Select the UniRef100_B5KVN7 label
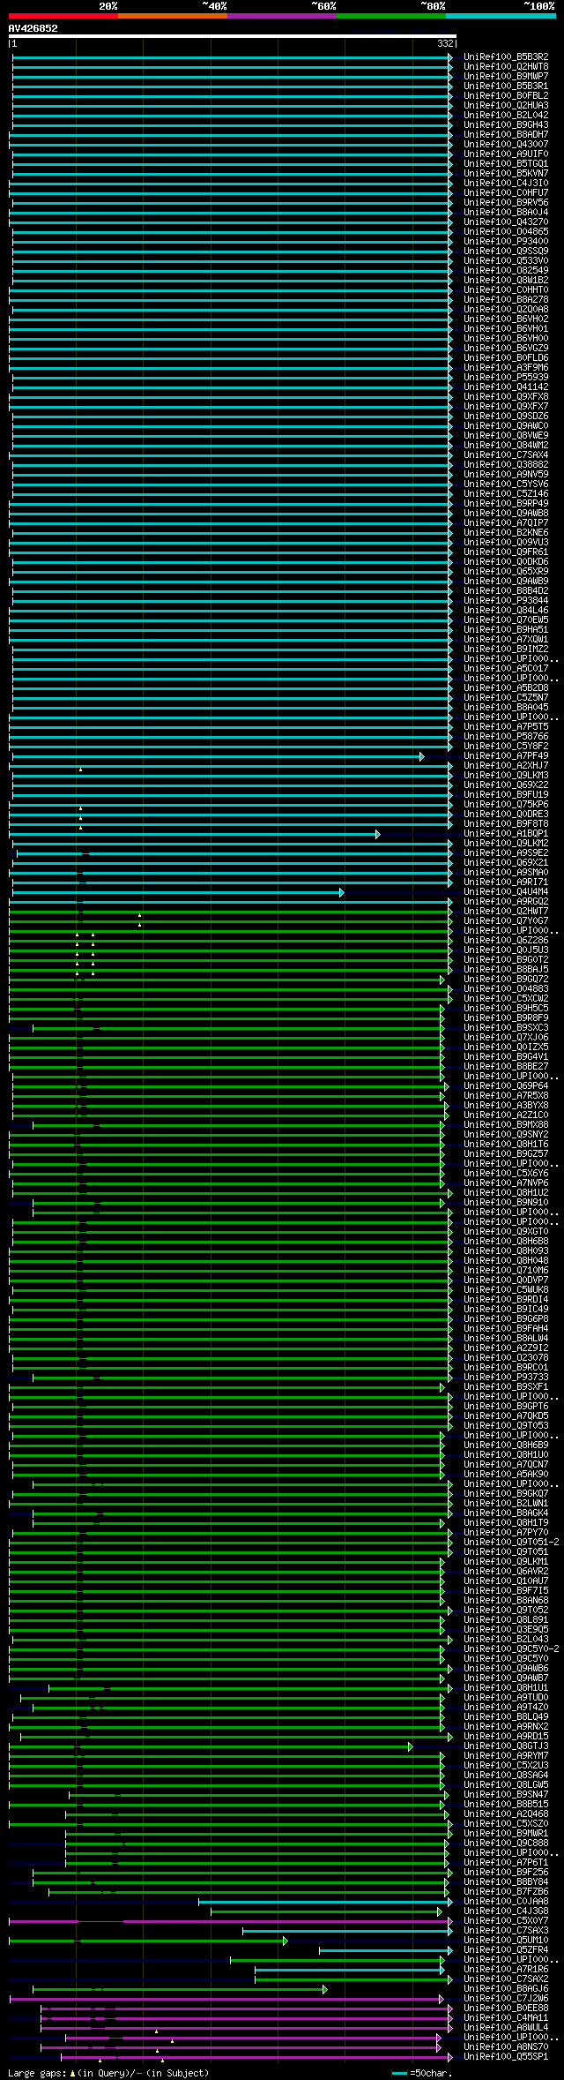 [x=506, y=174]
